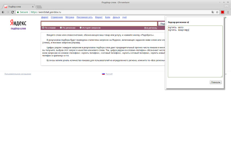This screenshot has height=144, width=231.
Task: Open a new tab next to Подбор слов
Action: [x=39, y=7]
